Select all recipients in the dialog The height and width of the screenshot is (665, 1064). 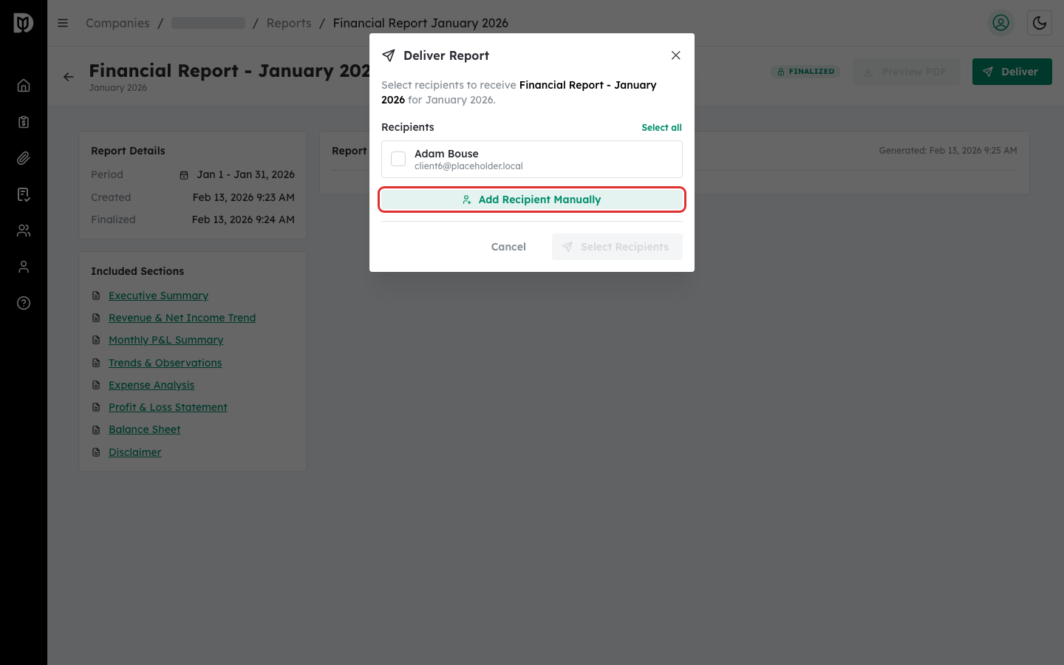tap(661, 127)
